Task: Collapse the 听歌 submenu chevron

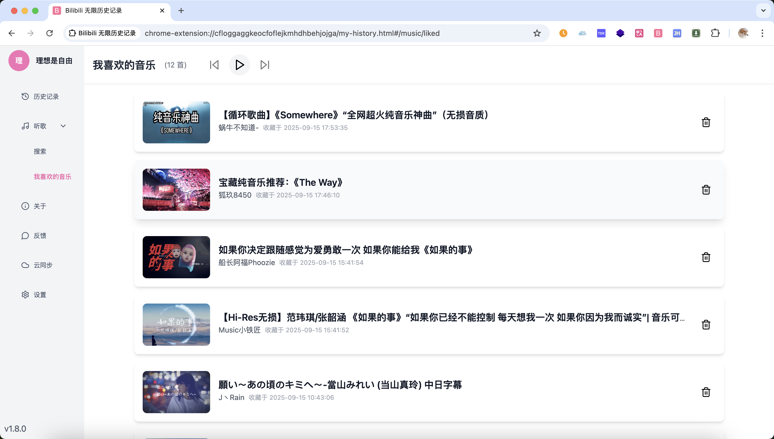Action: [63, 126]
